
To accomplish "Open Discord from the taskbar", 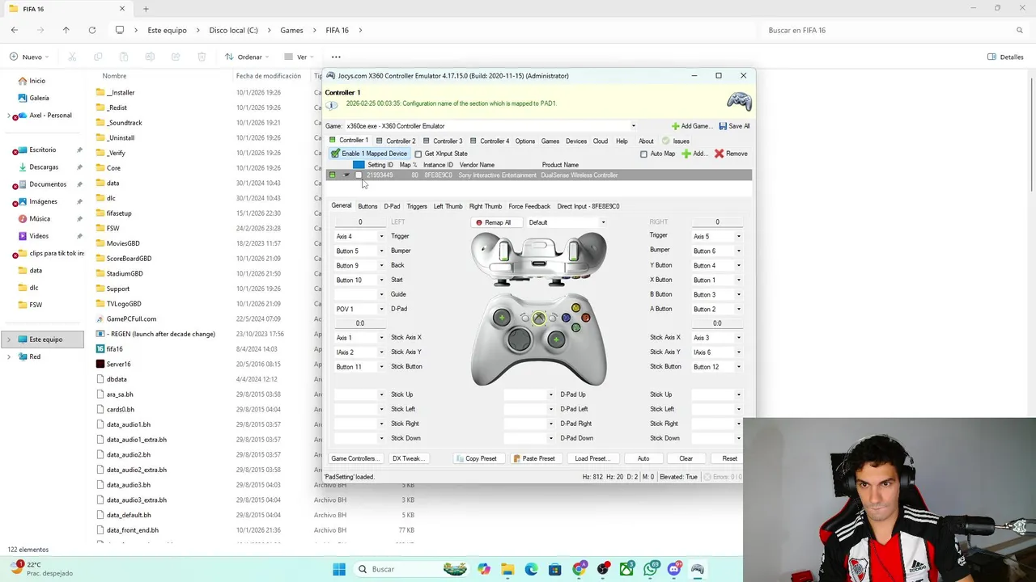I will coord(673,569).
